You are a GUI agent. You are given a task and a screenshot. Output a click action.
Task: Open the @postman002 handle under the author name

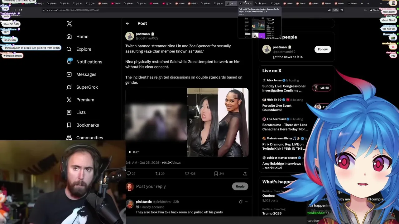147,38
